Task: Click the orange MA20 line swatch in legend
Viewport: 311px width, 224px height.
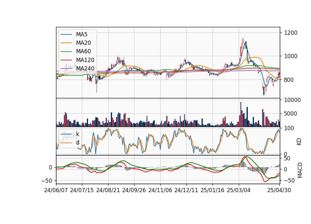Action: 66,43
